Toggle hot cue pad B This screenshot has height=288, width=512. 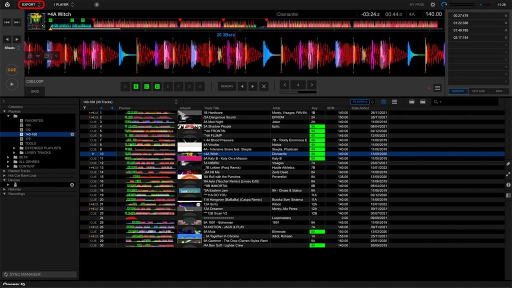[136, 86]
